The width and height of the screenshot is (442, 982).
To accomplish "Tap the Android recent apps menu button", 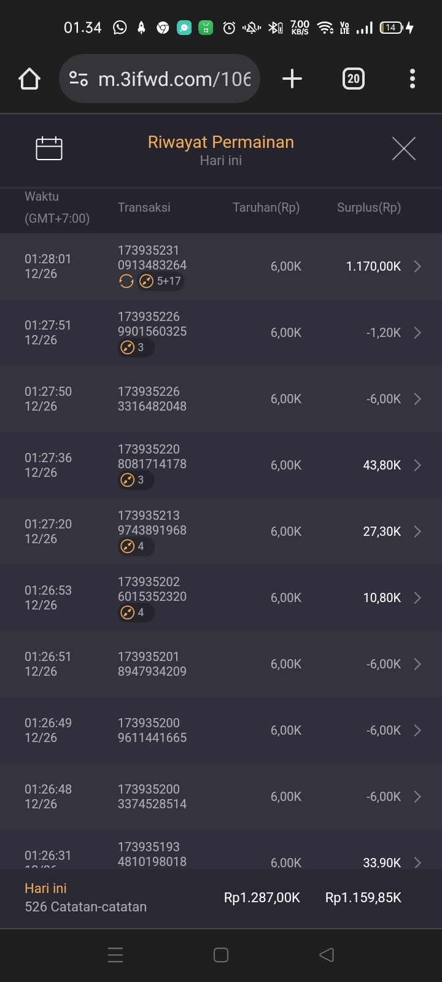I will tap(115, 954).
